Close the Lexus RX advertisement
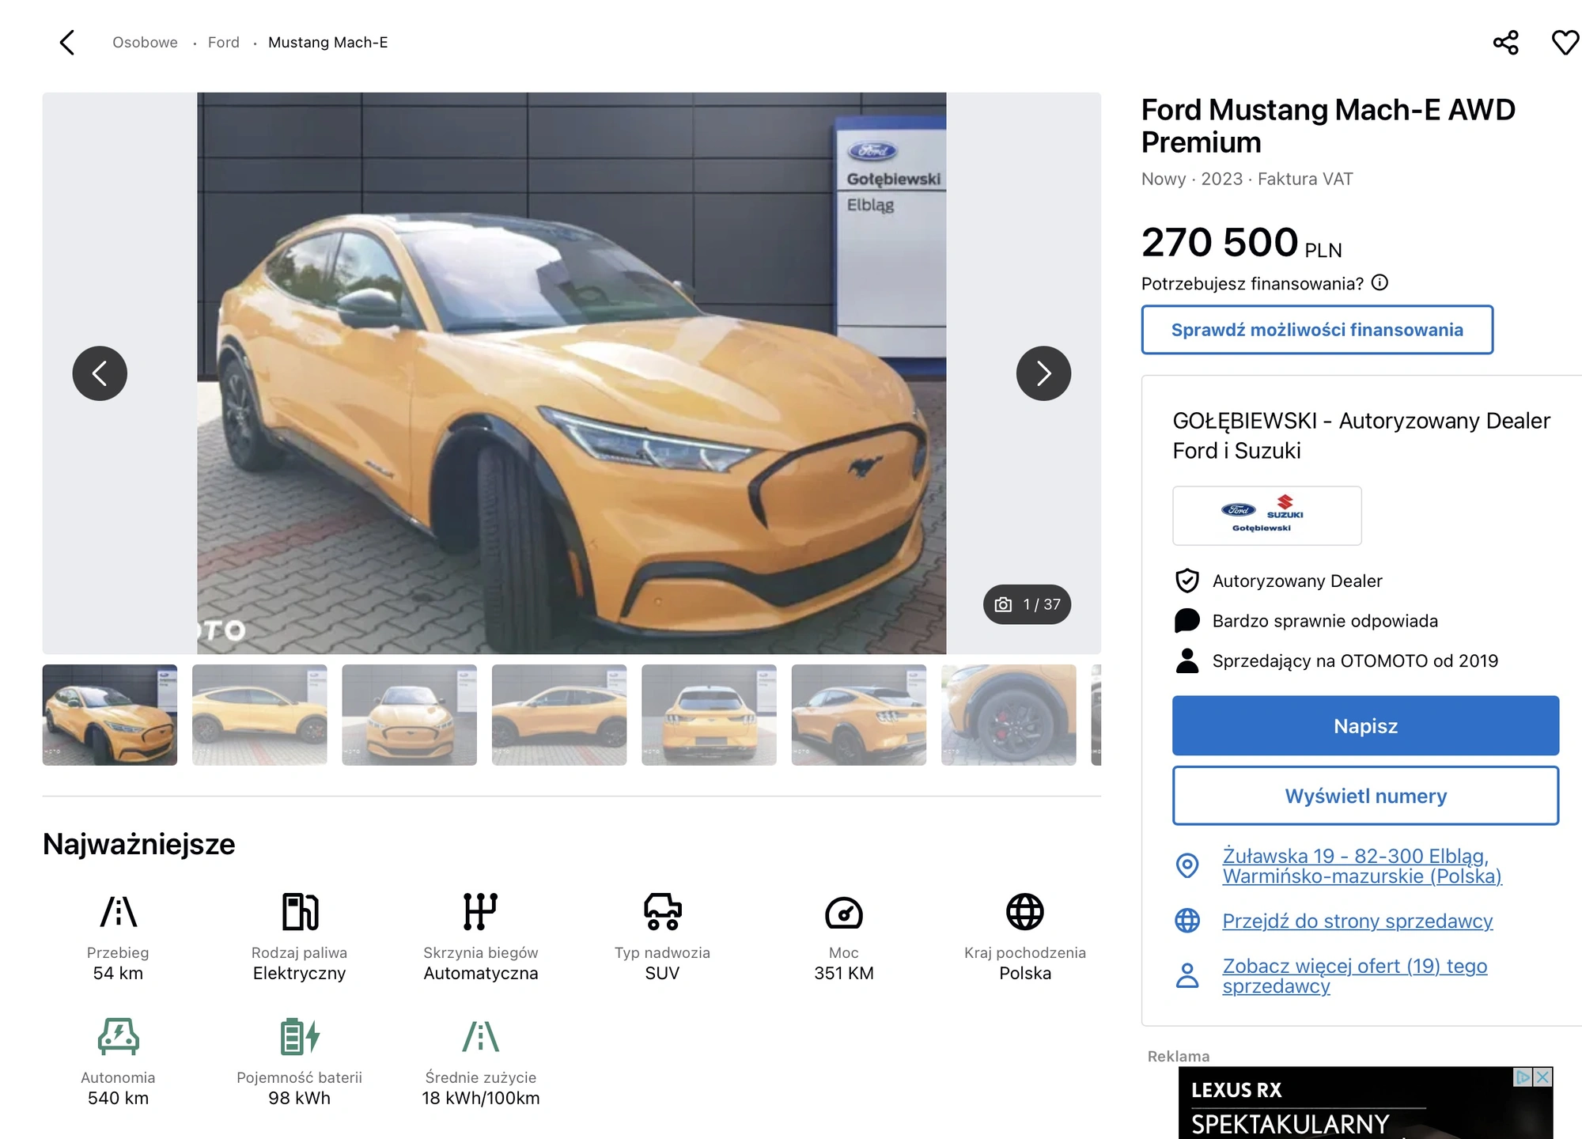This screenshot has height=1139, width=1582. (x=1542, y=1077)
